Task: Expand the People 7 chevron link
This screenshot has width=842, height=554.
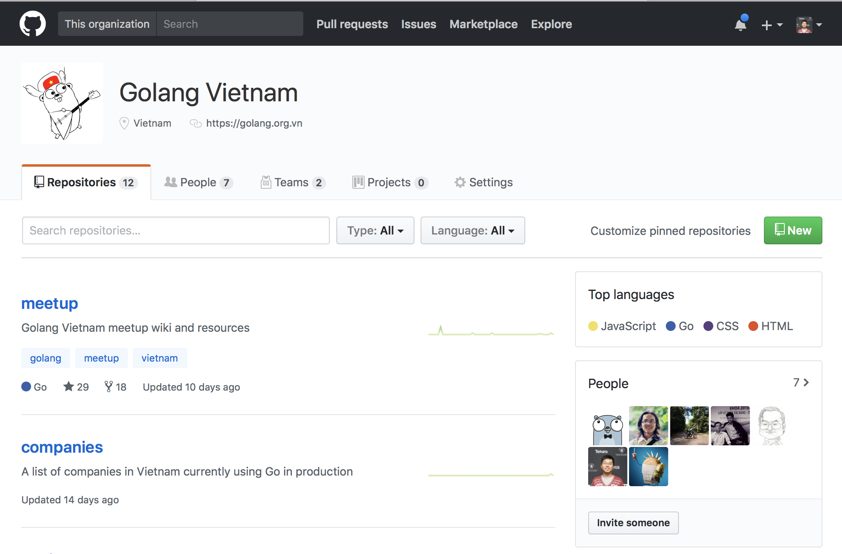Action: 801,382
